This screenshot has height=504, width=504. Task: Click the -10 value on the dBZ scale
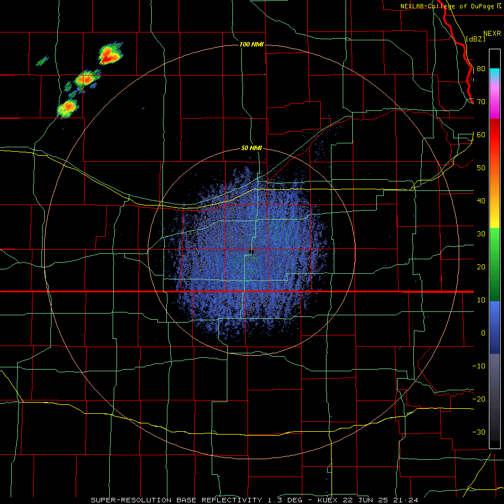pos(479,366)
